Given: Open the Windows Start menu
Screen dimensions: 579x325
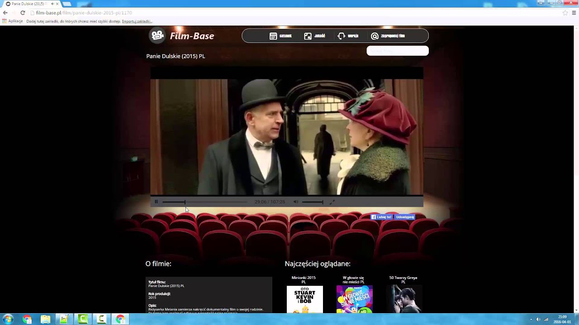Looking at the screenshot, I should (x=8, y=319).
